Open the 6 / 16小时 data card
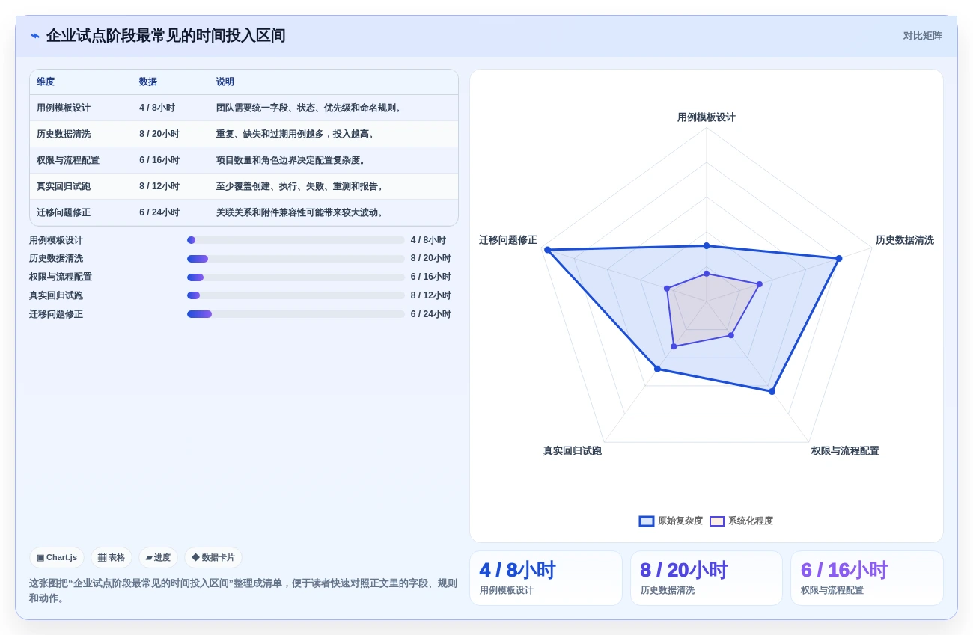 point(867,578)
